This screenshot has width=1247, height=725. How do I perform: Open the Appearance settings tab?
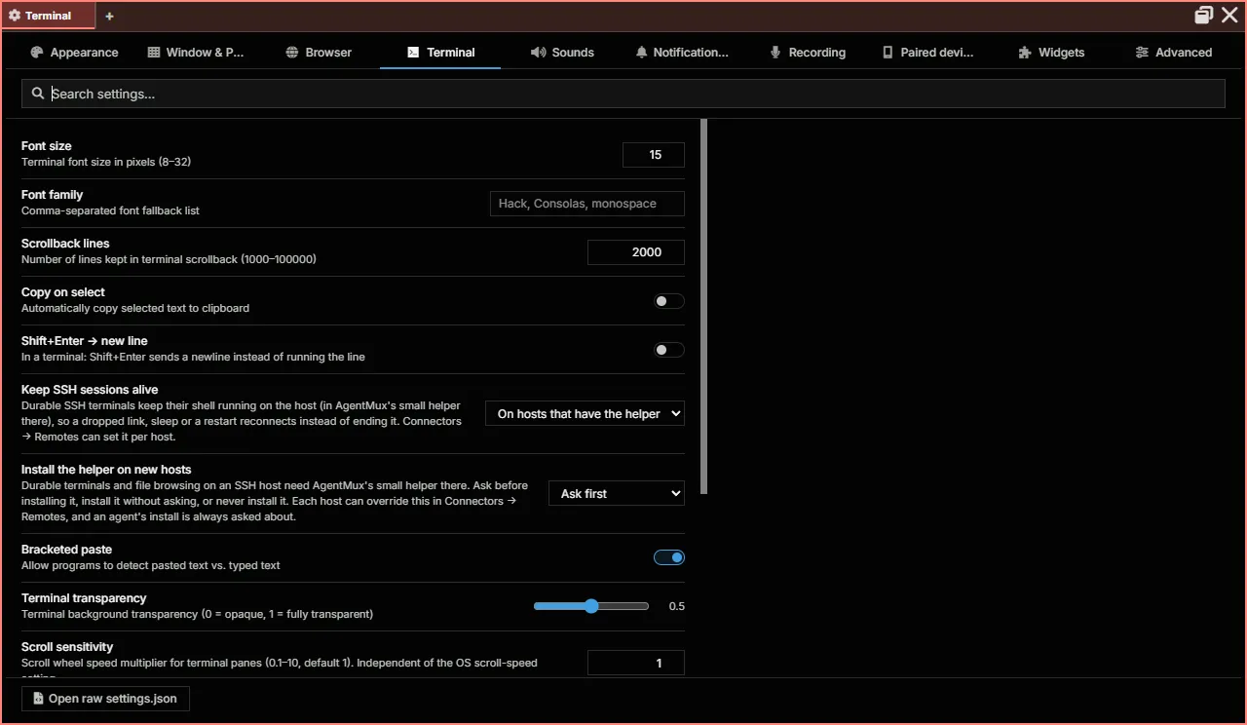(74, 53)
